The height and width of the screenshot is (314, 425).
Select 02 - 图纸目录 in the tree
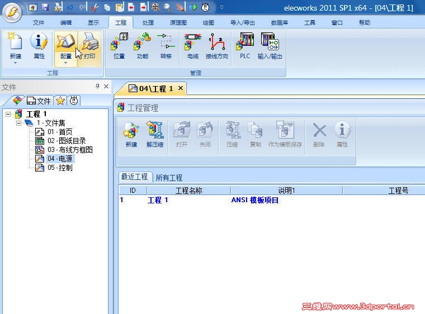pyautogui.click(x=61, y=141)
